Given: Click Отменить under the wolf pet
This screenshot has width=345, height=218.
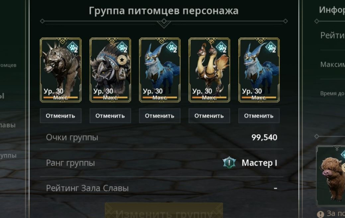Looking at the screenshot, I should [61, 116].
